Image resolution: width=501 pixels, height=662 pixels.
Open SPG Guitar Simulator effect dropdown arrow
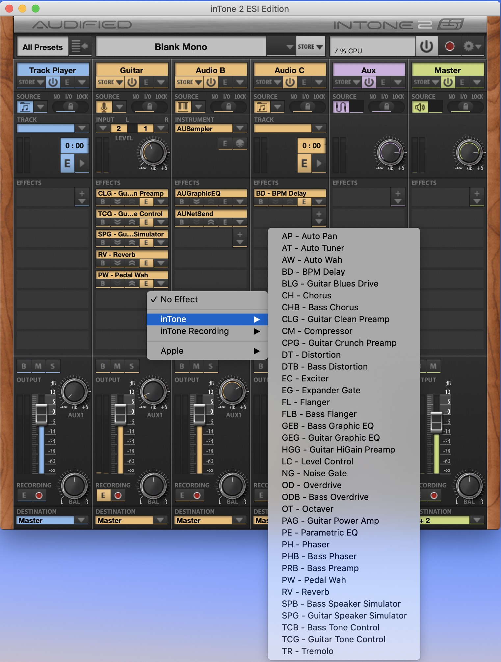pos(161,243)
